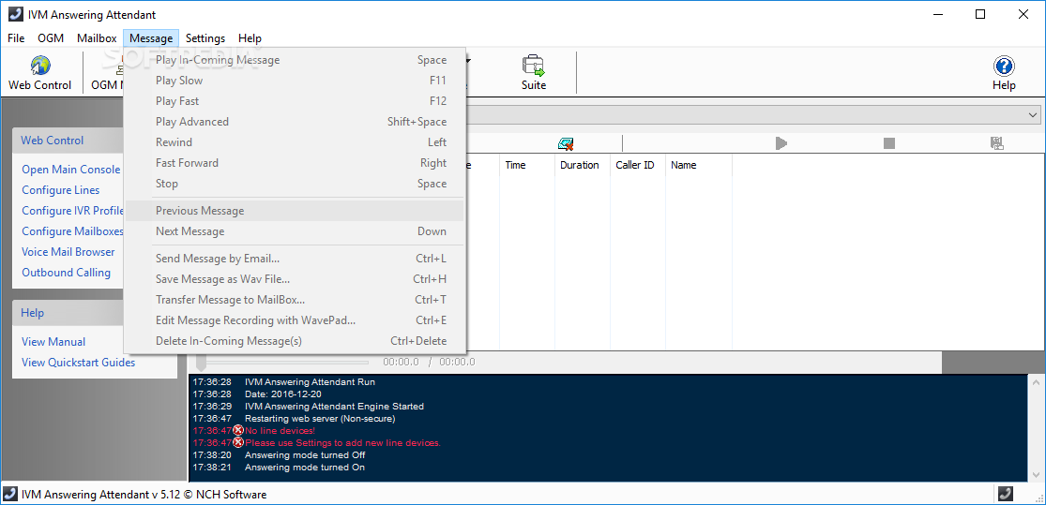Open Main Console link
This screenshot has width=1046, height=505.
[x=71, y=170]
